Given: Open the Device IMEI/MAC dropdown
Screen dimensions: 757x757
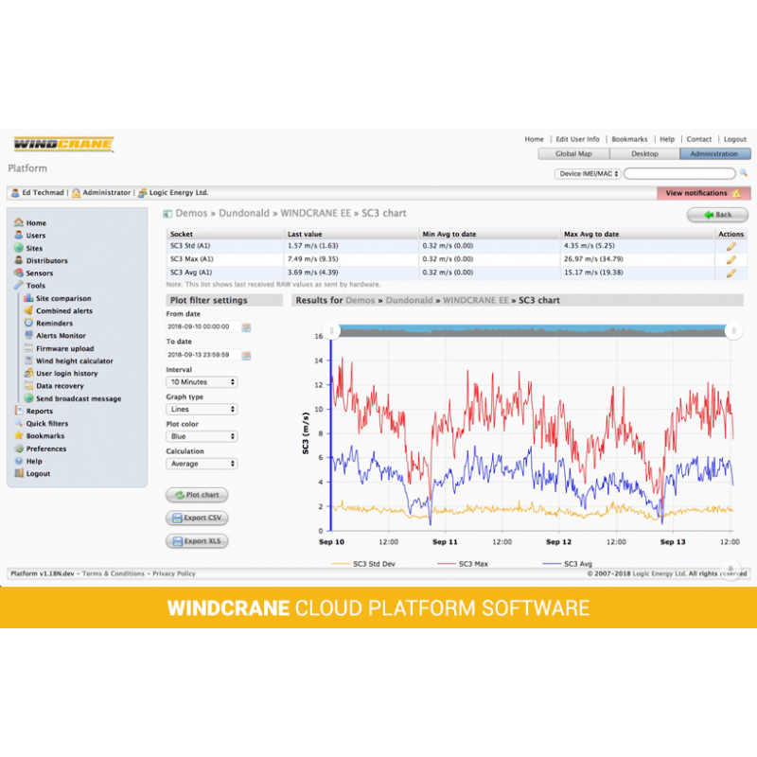Looking at the screenshot, I should (x=587, y=174).
